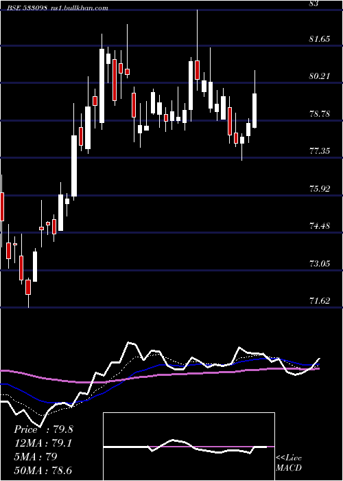Click the 83 price axis label
Image resolution: width=343 pixels, height=481 pixels.
(314, 3)
